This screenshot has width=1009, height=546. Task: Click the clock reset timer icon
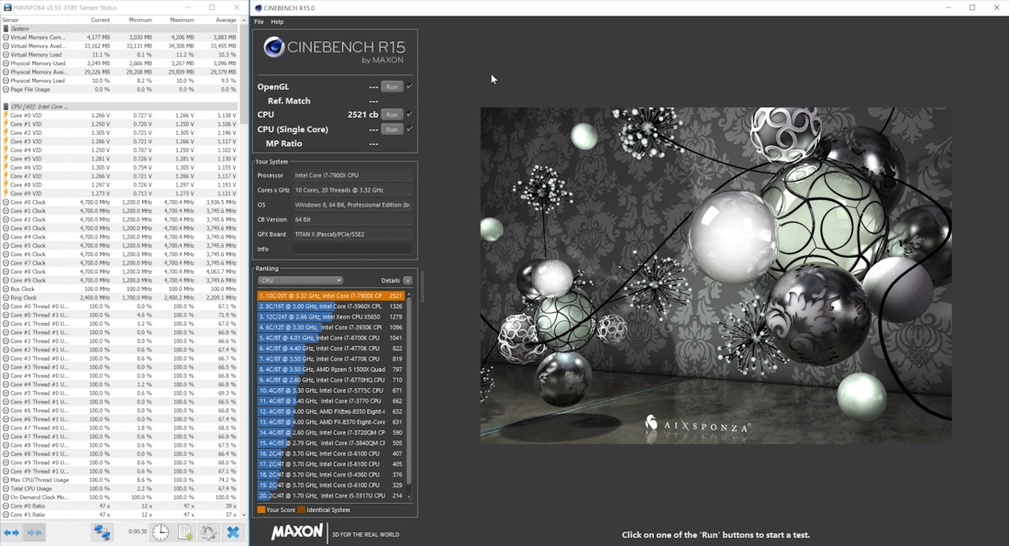161,532
